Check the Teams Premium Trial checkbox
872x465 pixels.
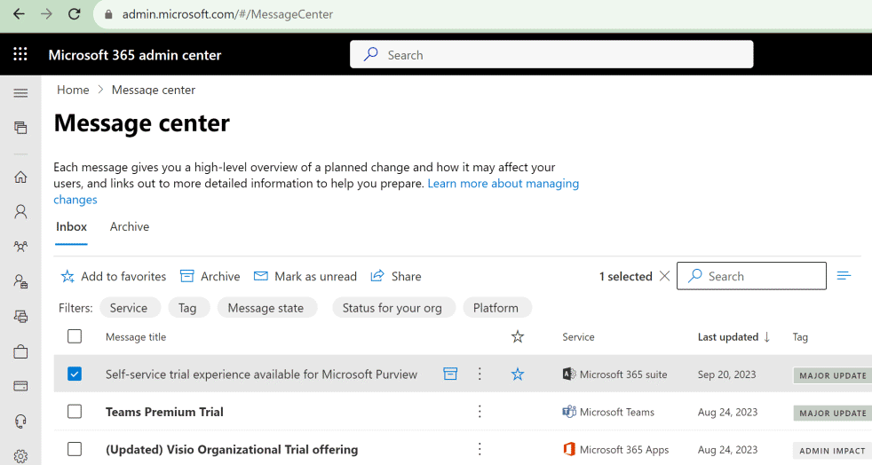[x=75, y=412]
